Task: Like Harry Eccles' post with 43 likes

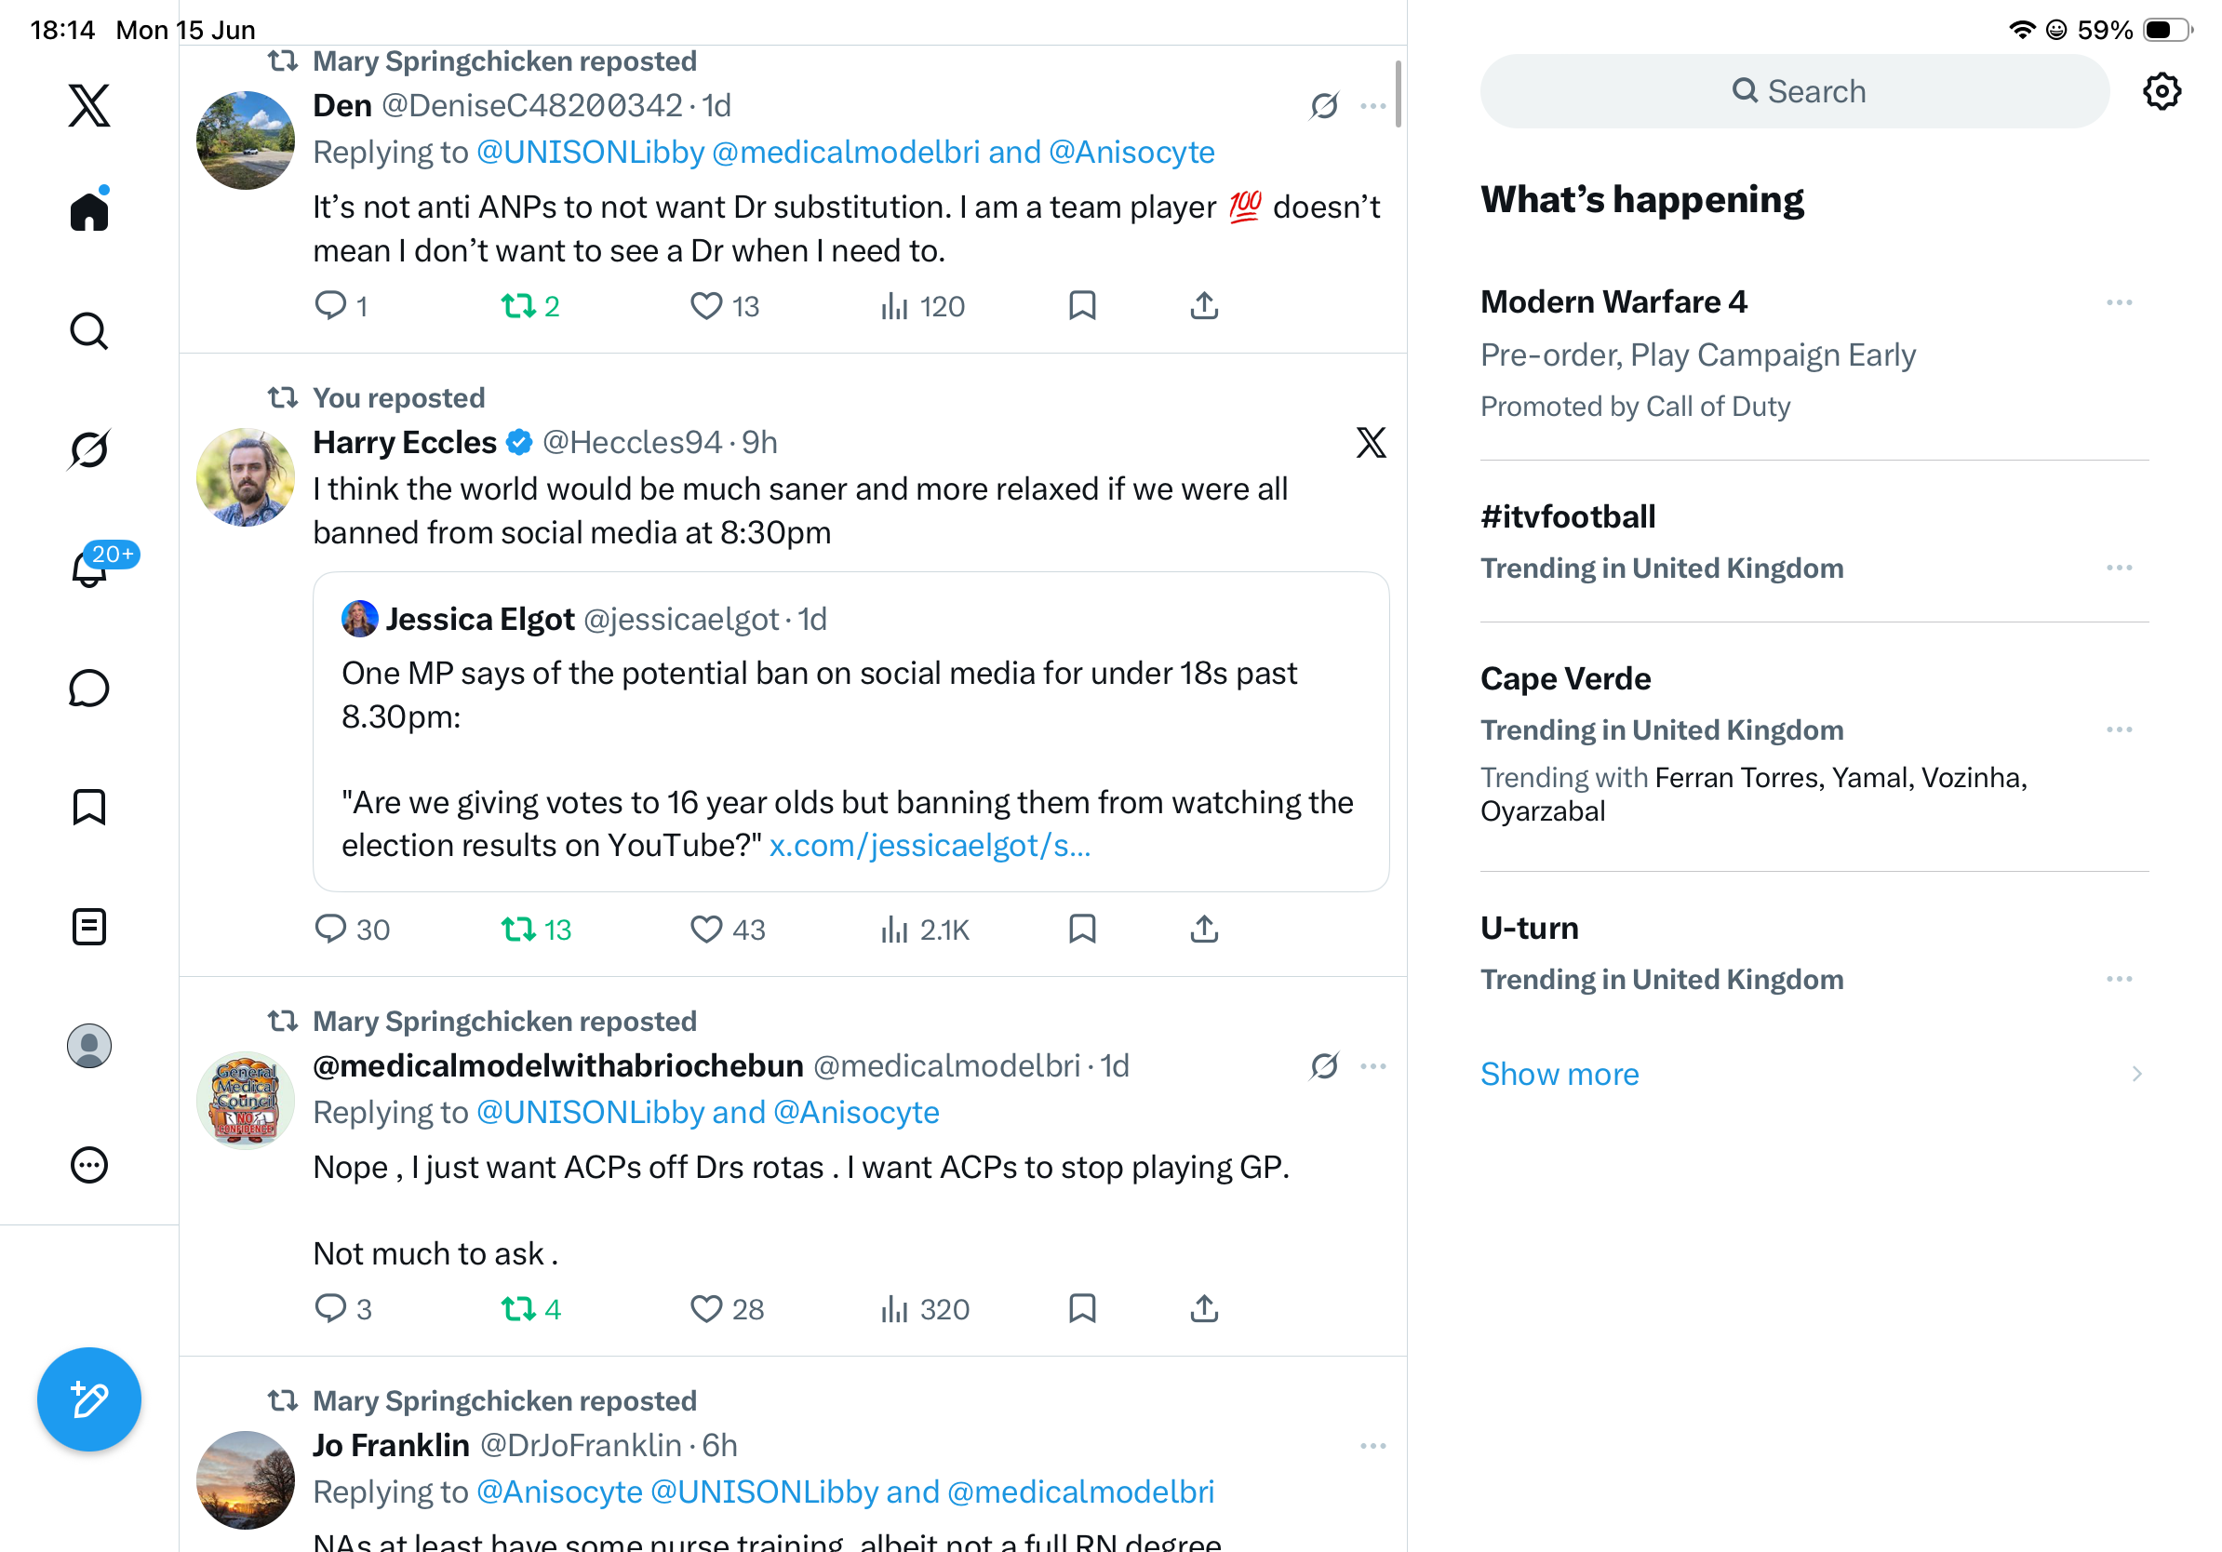Action: tap(705, 929)
